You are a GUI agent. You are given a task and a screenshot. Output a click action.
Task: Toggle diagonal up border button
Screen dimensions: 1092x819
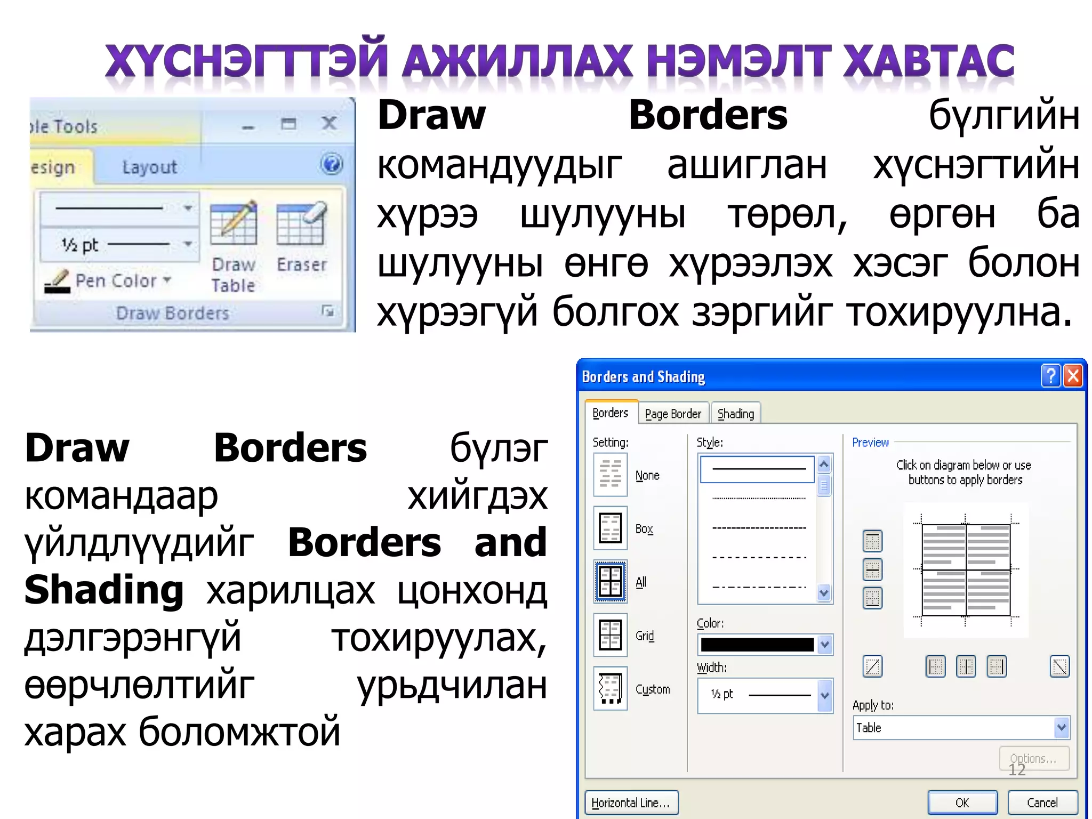tap(872, 667)
